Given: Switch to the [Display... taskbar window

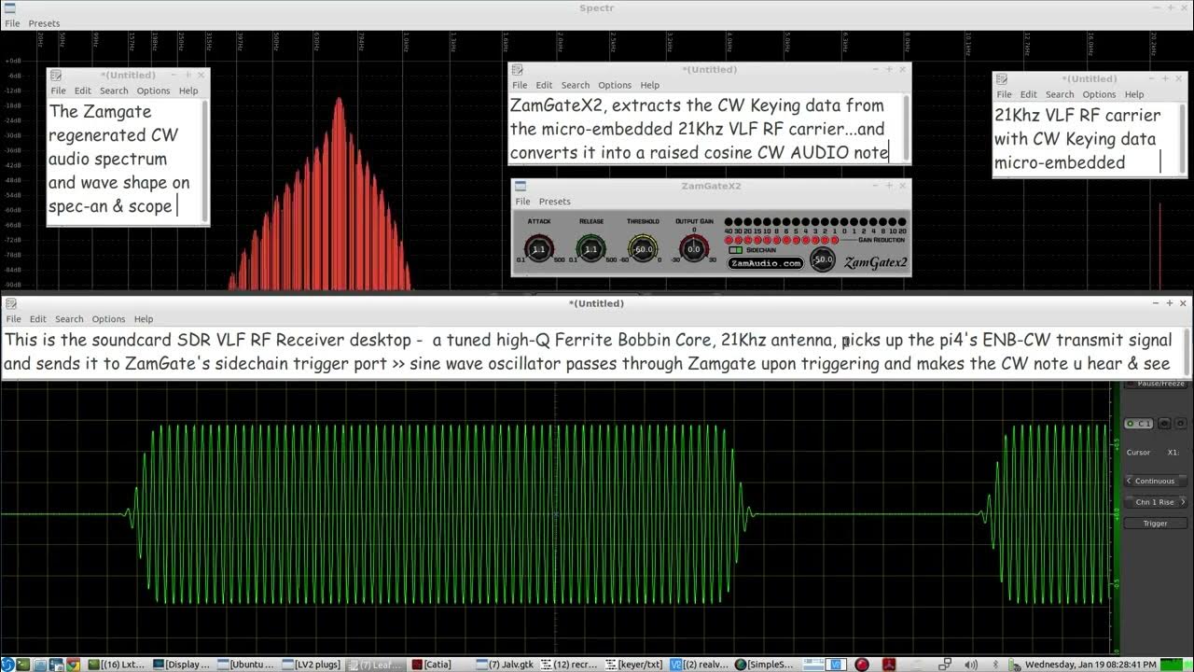Looking at the screenshot, I should [183, 665].
